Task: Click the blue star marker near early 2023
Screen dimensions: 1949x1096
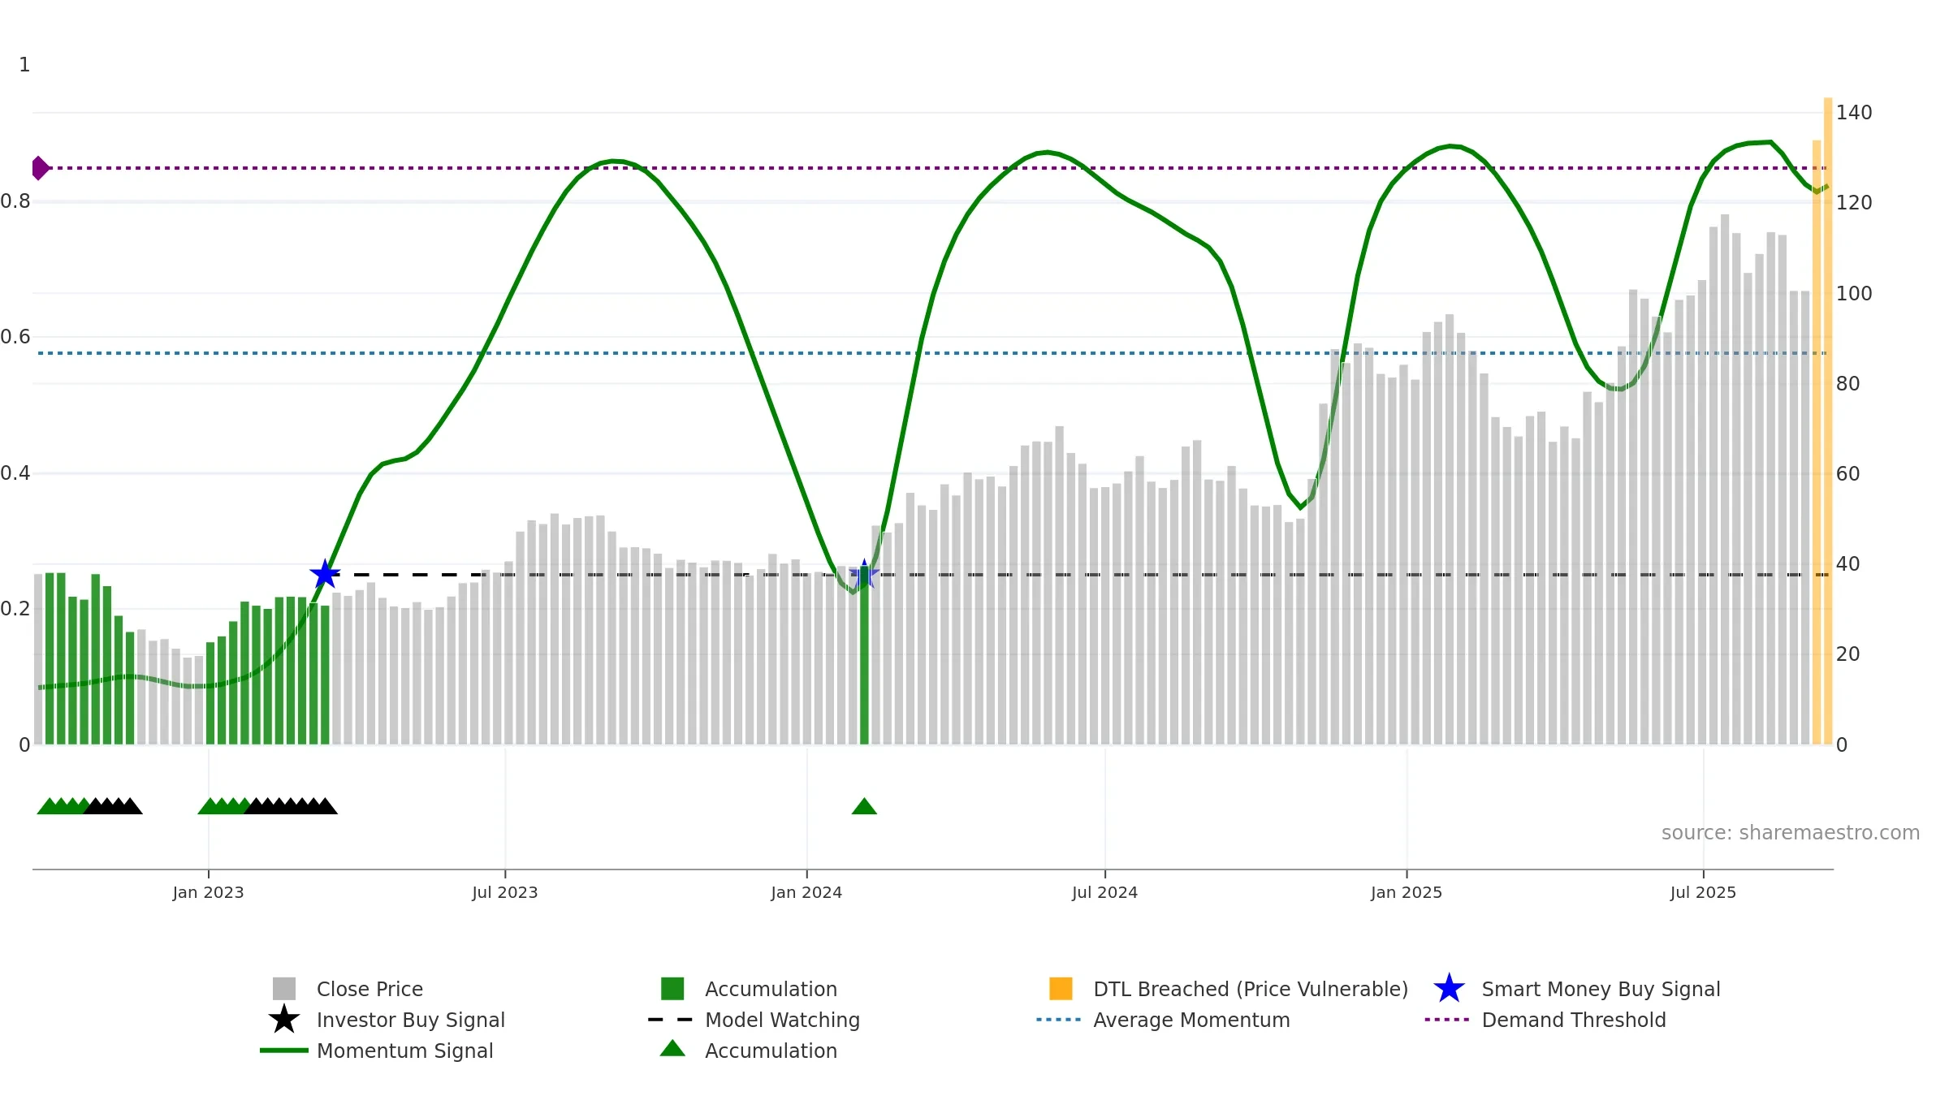Action: [325, 574]
